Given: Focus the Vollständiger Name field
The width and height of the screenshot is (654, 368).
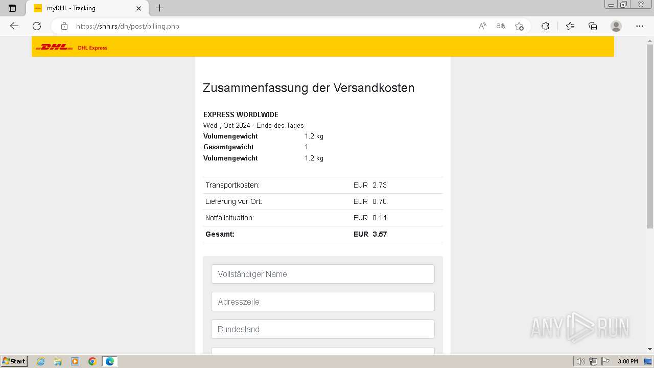Looking at the screenshot, I should click(x=323, y=274).
